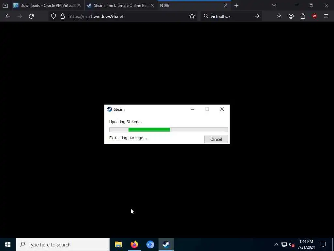Open the extensions puzzle icon
This screenshot has height=251, width=334.
point(303,16)
